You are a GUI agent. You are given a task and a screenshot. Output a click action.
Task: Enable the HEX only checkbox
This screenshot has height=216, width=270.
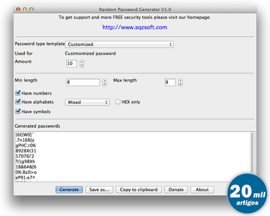pyautogui.click(x=118, y=102)
